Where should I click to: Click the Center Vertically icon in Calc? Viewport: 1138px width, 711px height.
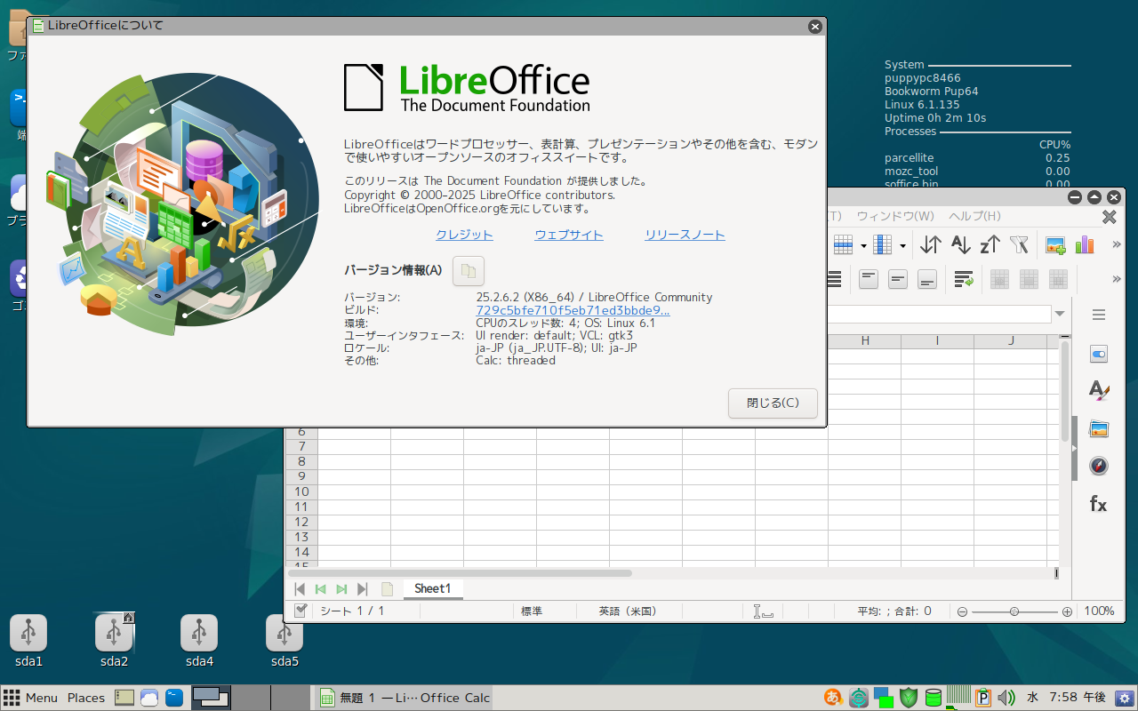(898, 279)
